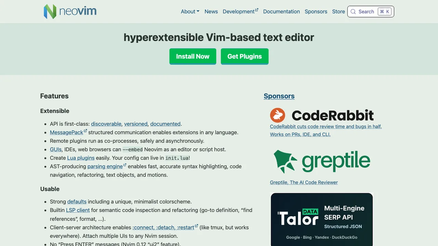Image resolution: width=438 pixels, height=246 pixels.
Task: Go to Documentation
Action: point(281,12)
